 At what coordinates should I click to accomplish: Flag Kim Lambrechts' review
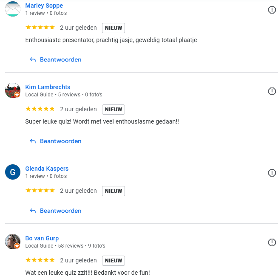pyautogui.click(x=272, y=91)
